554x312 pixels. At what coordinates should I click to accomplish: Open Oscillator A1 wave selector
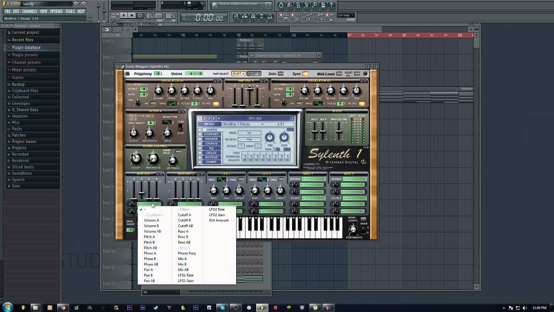[173, 104]
